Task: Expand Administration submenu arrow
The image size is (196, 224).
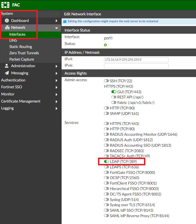Action: pyautogui.click(x=56, y=66)
